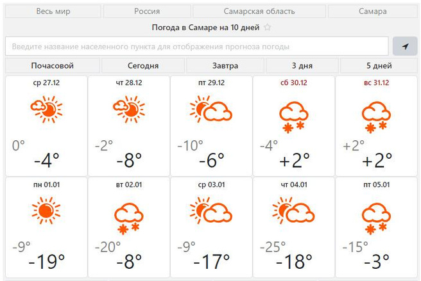Click the partly cloudy icon for Friday 29.12

tap(211, 109)
